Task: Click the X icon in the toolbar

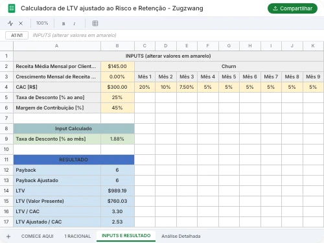Action: point(21,23)
